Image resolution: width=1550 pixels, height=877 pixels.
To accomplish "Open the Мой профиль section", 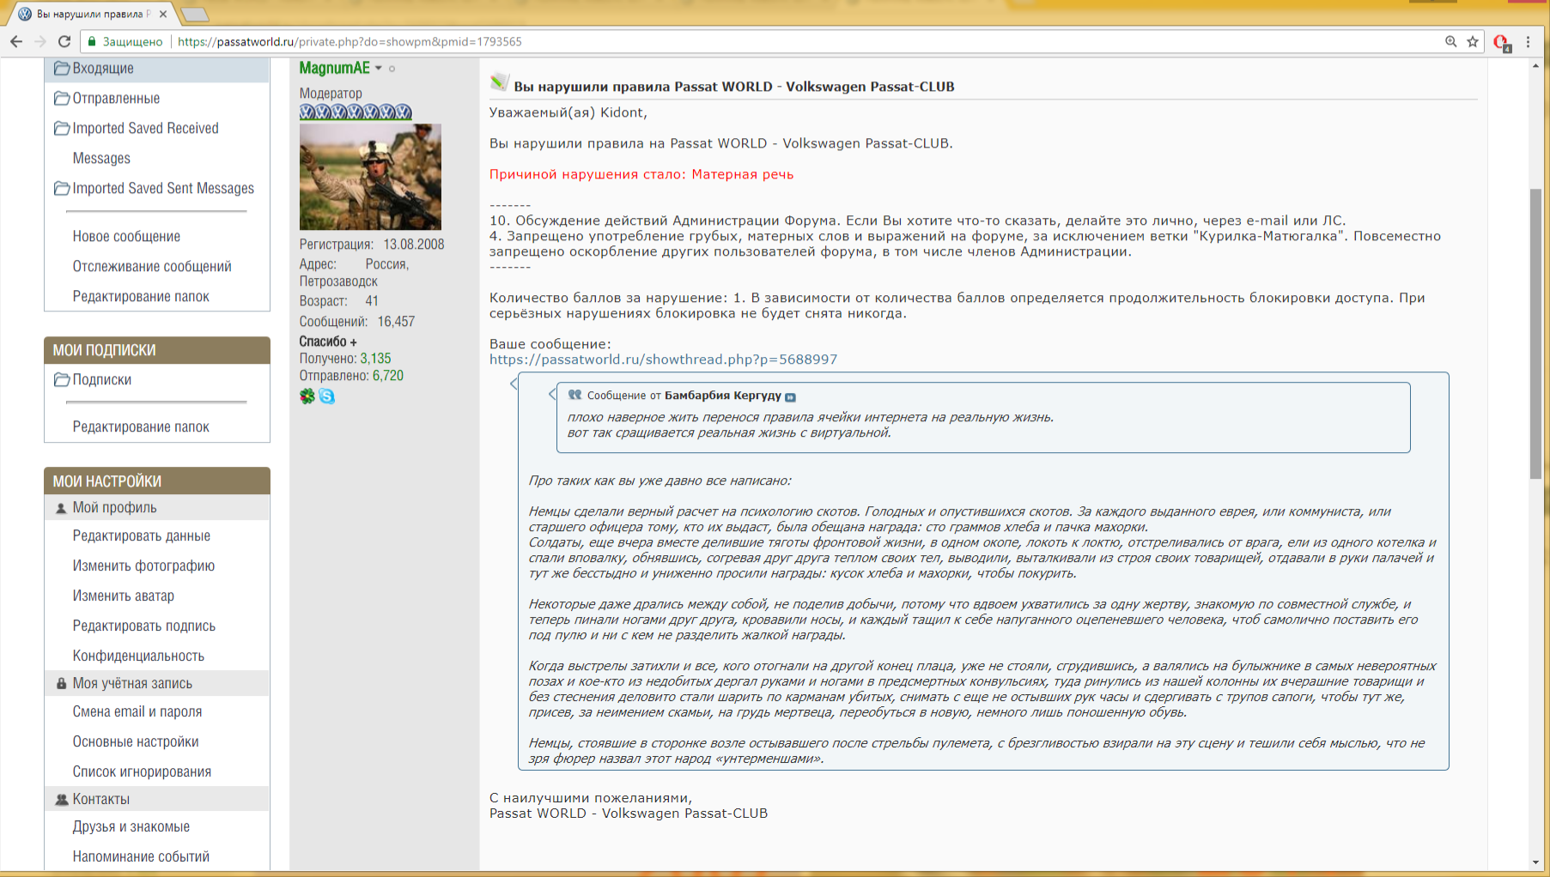I will [x=114, y=508].
